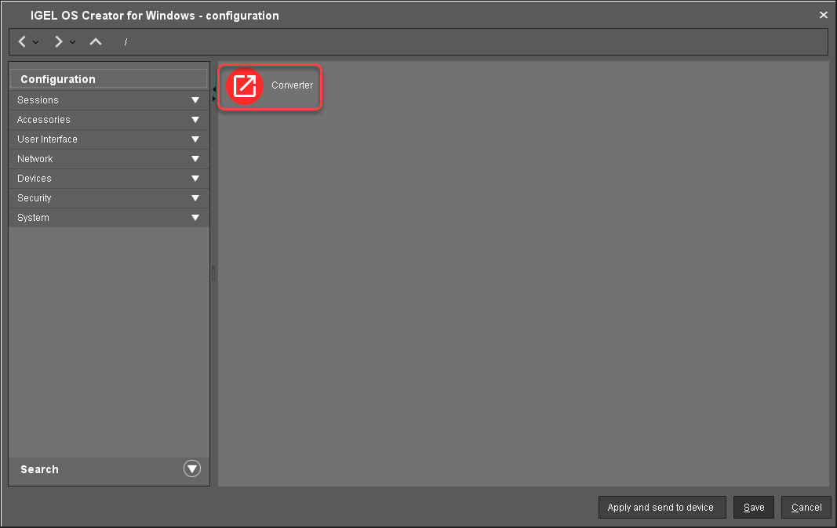This screenshot has height=528, width=837.
Task: Click the back navigation arrow
Action: (21, 42)
